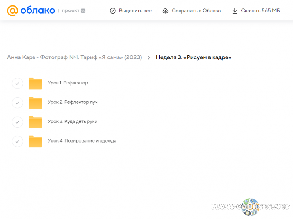Open the Урок 3. Куда деть руки folder icon
This screenshot has height=219, width=293.
[36, 122]
